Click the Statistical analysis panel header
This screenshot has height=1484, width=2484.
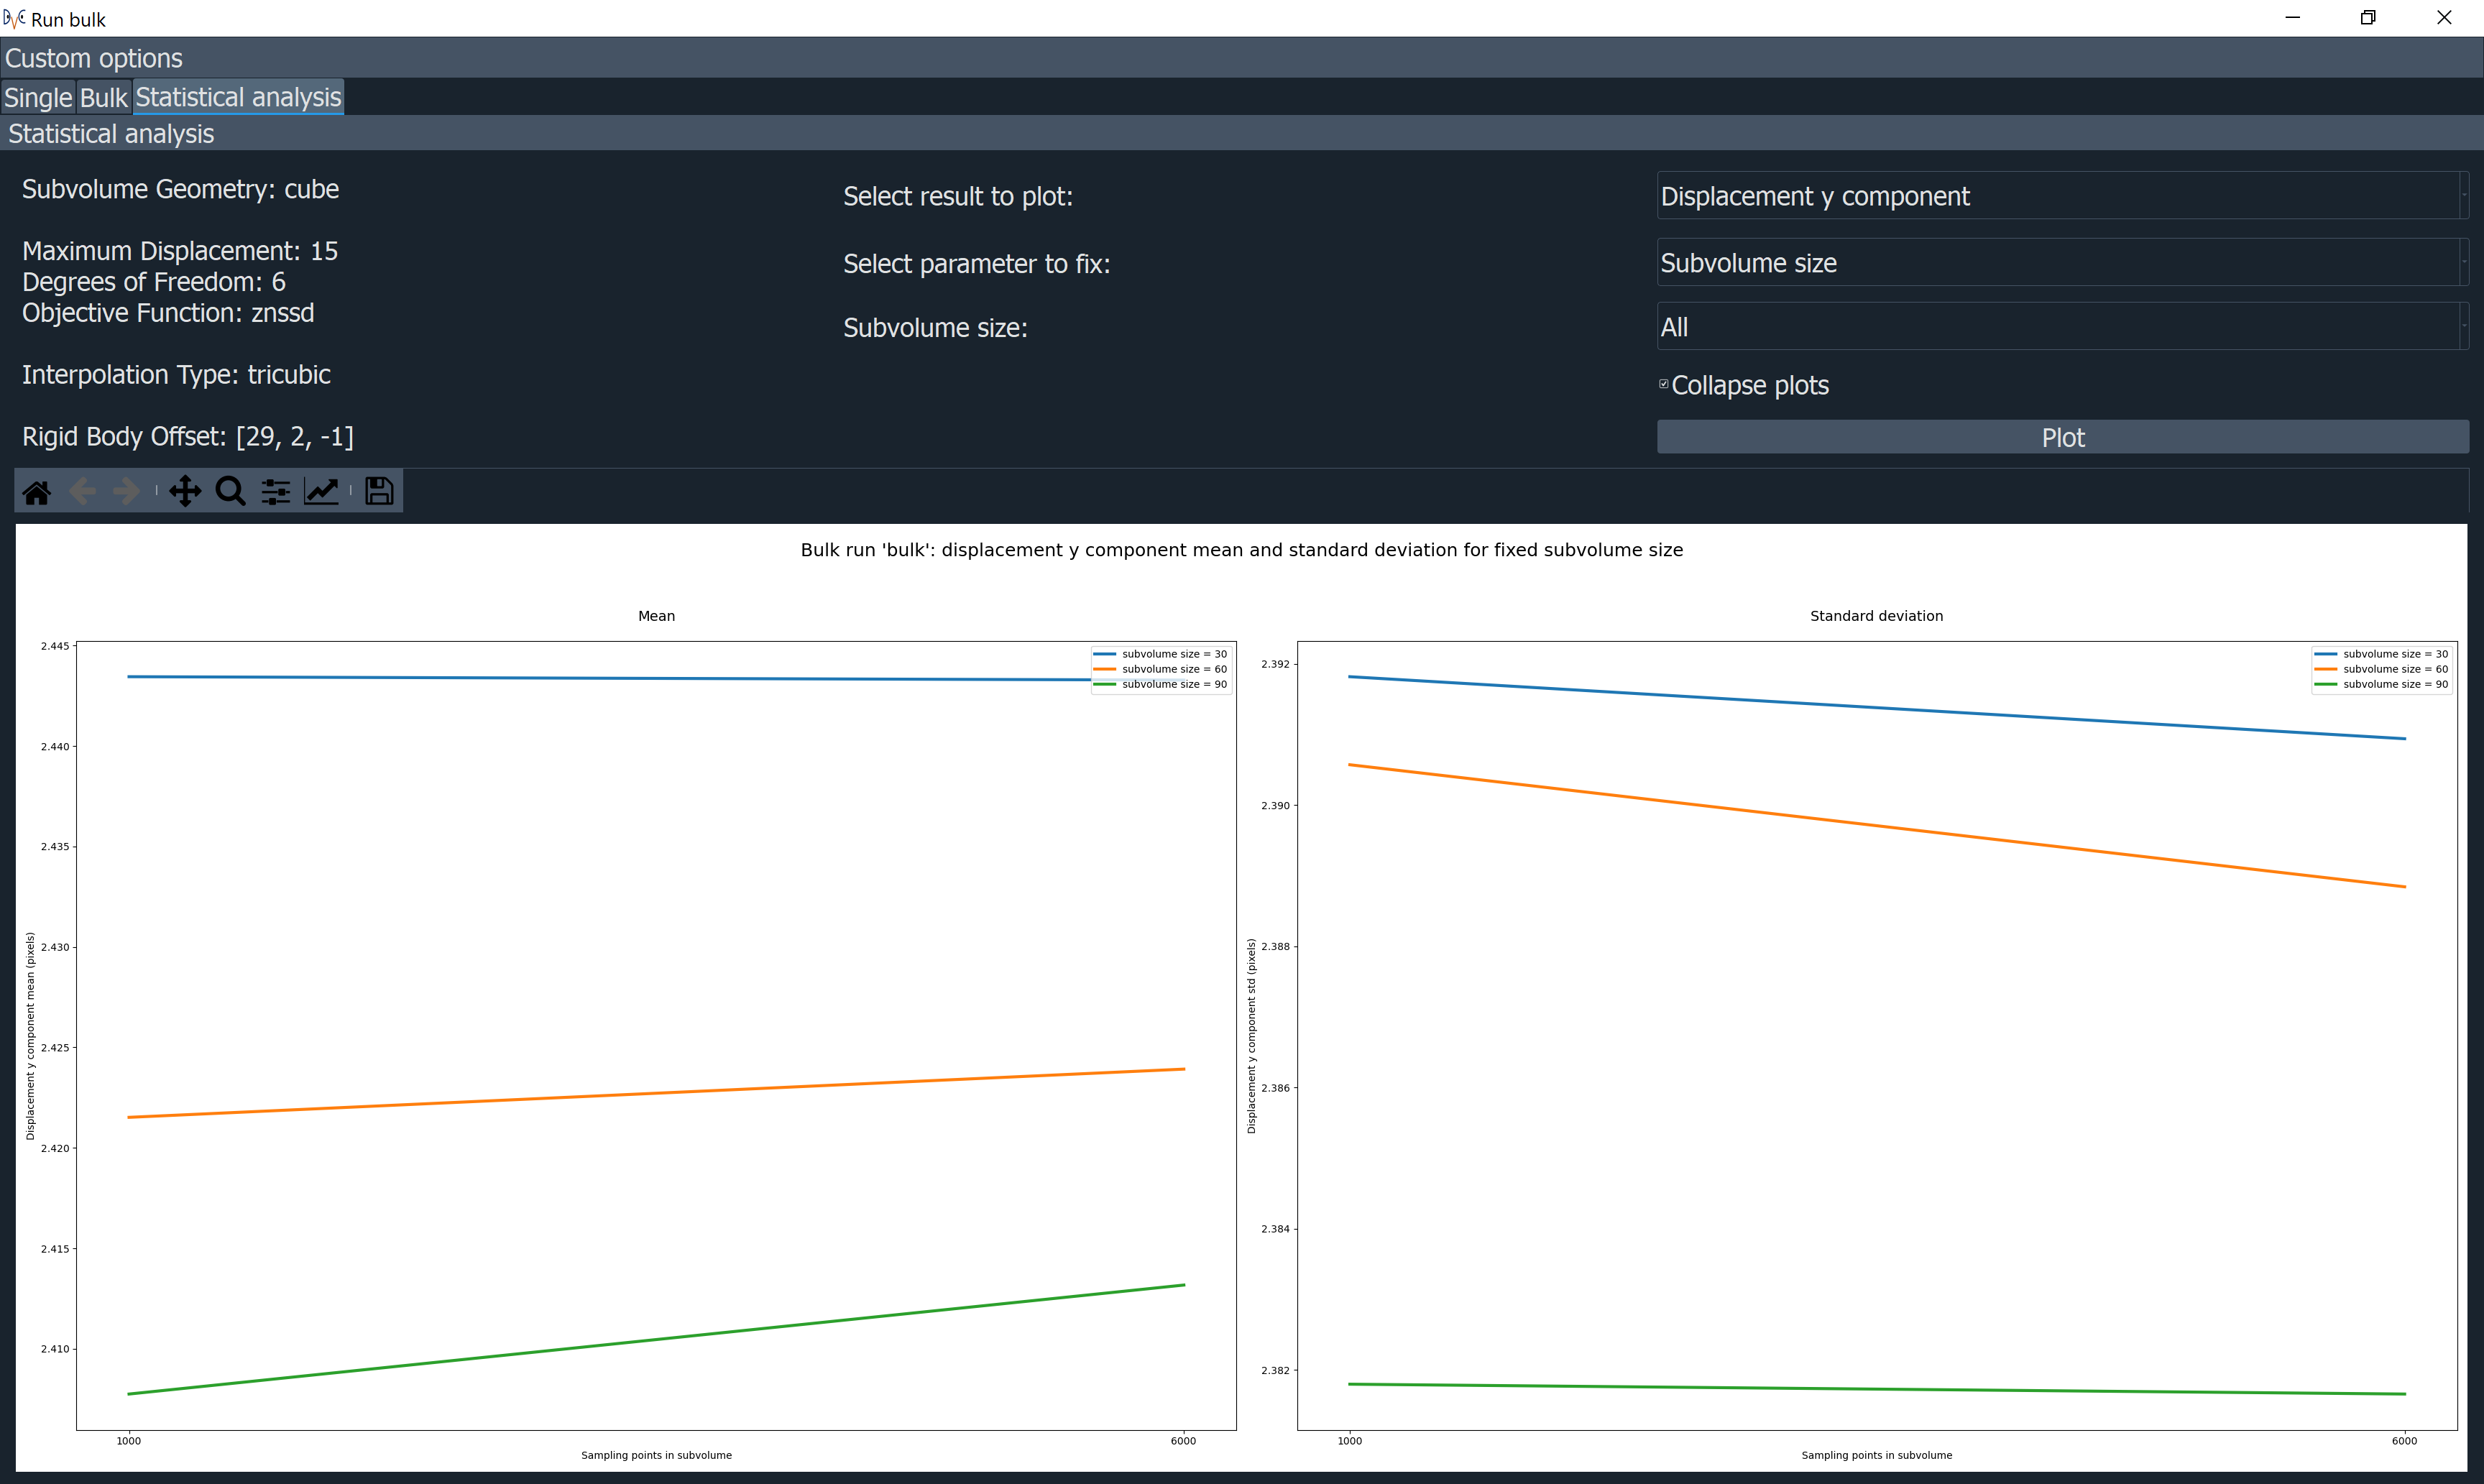[x=1242, y=133]
